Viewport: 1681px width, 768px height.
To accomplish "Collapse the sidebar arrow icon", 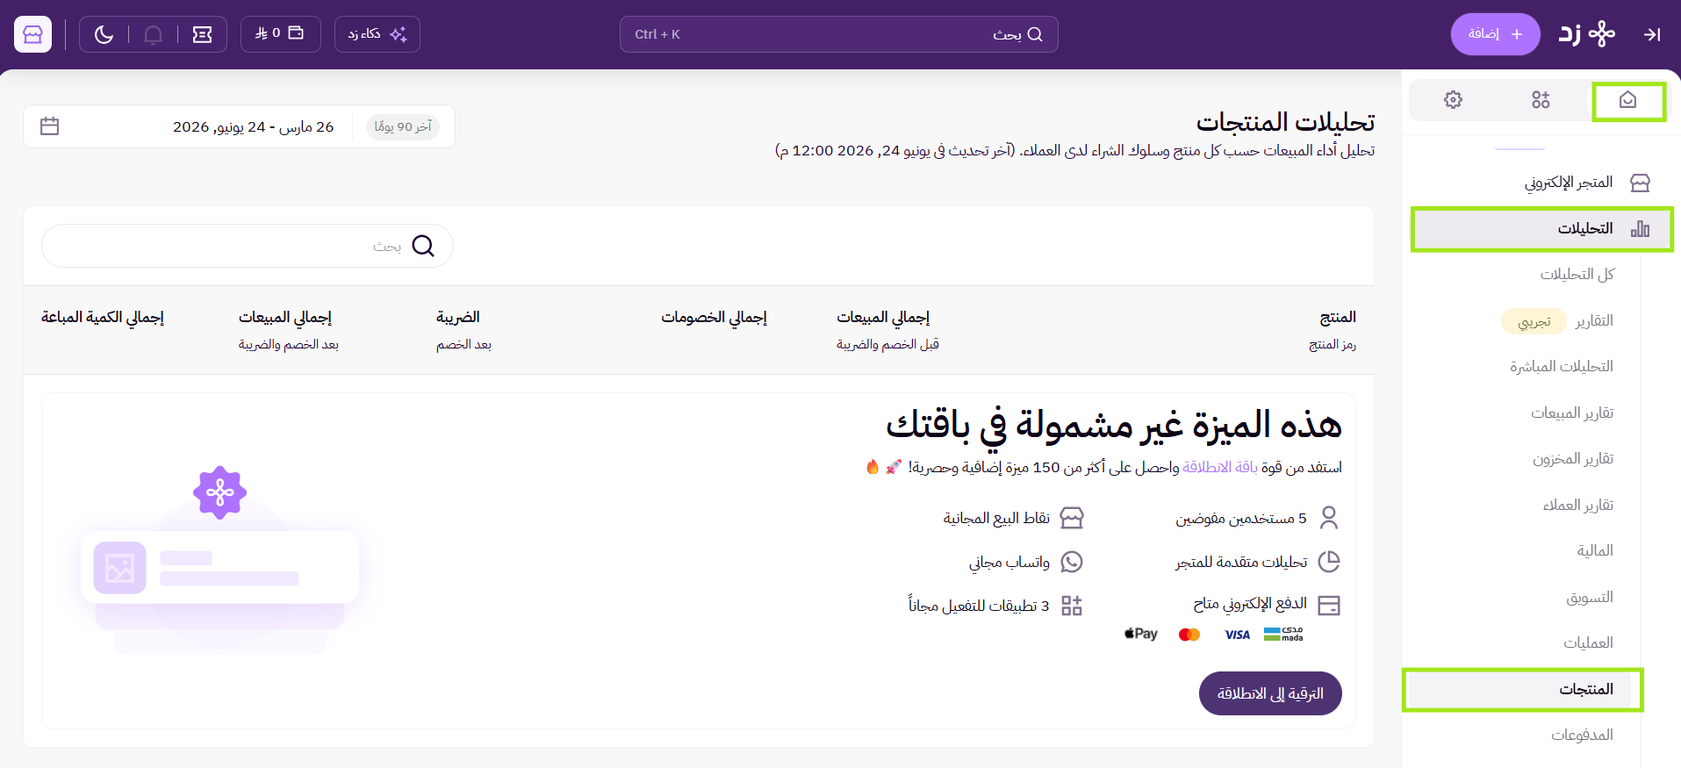I will pyautogui.click(x=1652, y=34).
